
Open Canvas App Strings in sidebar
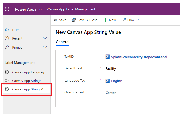click(27, 81)
